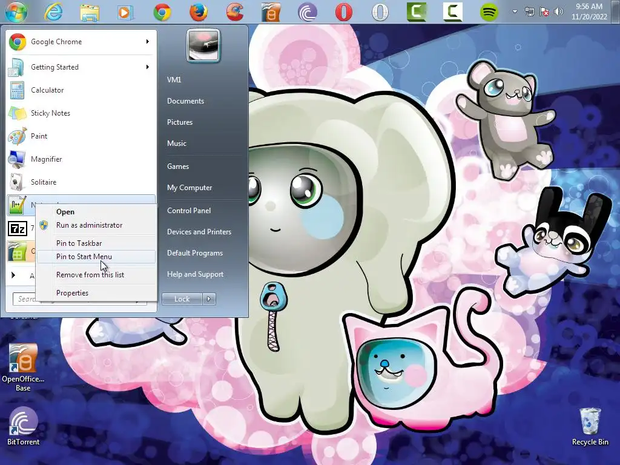620x465 pixels.
Task: Launch Firefox from the taskbar
Action: coord(199,12)
